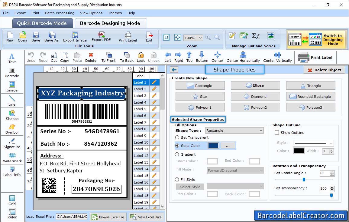The image size is (349, 222).
Task: Click the zoom out magnifier icon
Action: click(x=217, y=38)
